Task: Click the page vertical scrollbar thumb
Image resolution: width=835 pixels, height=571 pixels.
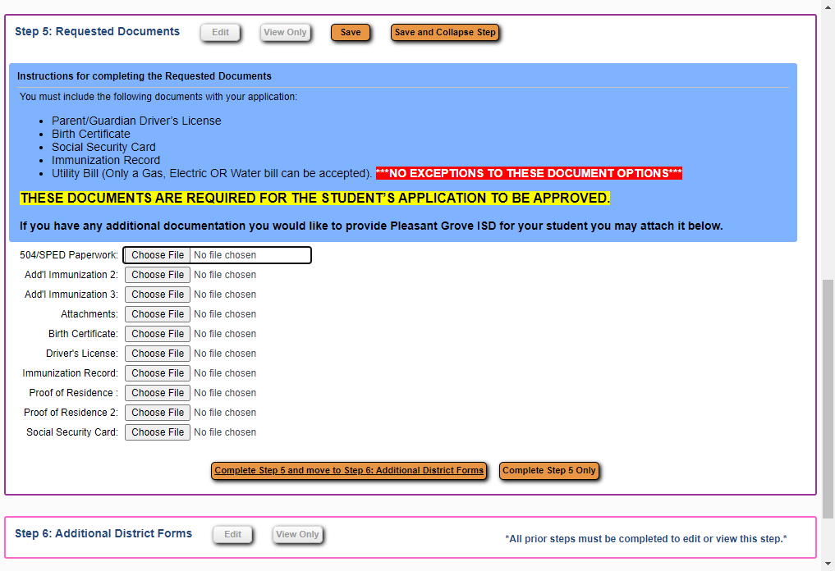Action: 828,399
